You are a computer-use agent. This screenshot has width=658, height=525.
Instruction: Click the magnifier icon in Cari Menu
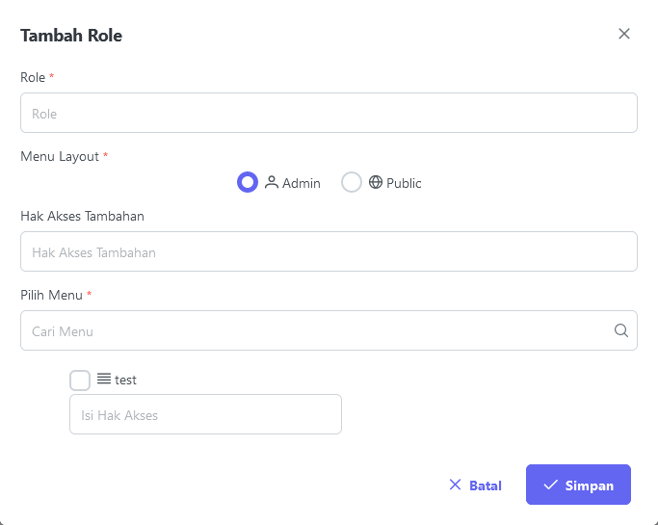[621, 330]
